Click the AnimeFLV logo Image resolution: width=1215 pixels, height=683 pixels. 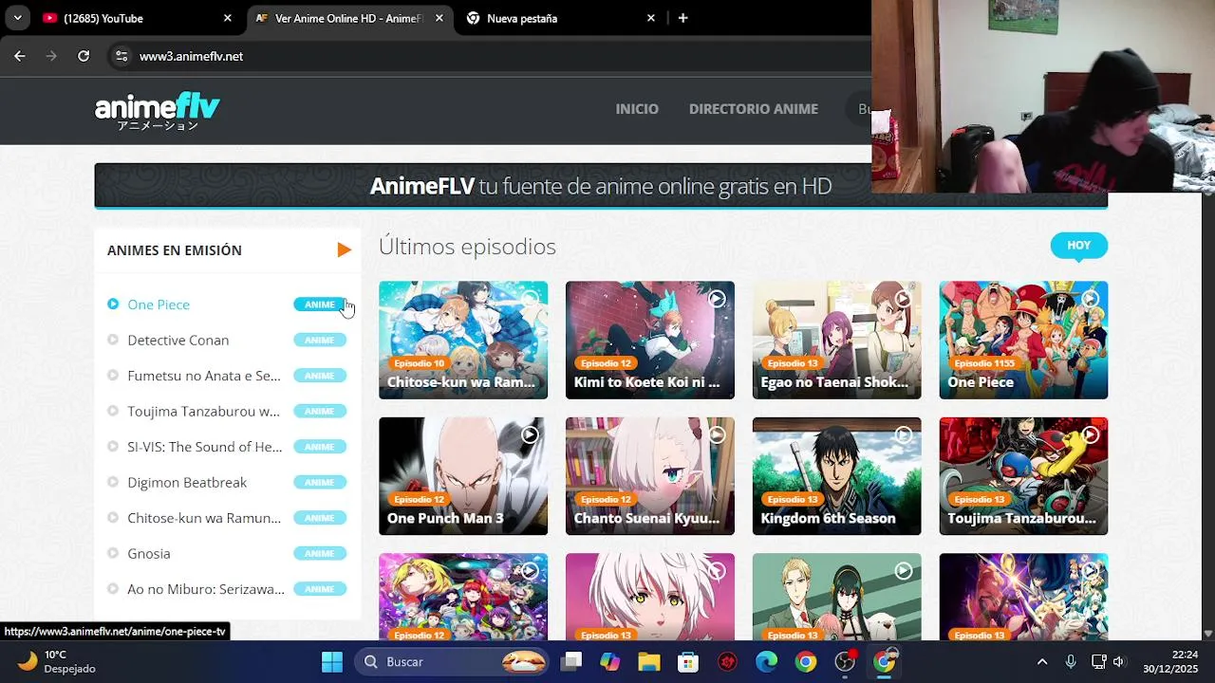point(158,110)
